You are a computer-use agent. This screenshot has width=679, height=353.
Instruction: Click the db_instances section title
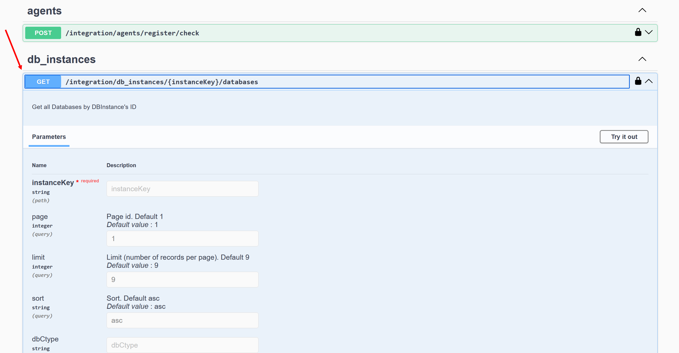(x=61, y=59)
